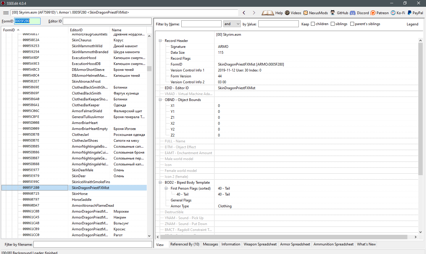Open the Videos link icon

287,13
